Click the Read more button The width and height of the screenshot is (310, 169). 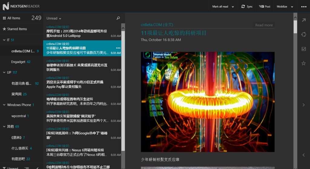click(x=264, y=25)
